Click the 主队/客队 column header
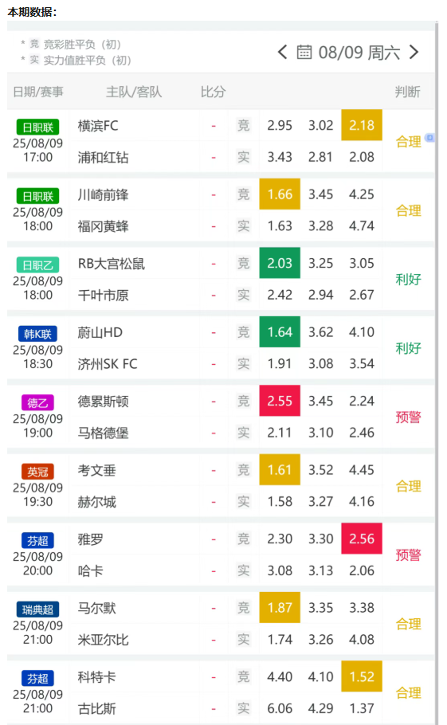447x725 pixels. pos(134,92)
